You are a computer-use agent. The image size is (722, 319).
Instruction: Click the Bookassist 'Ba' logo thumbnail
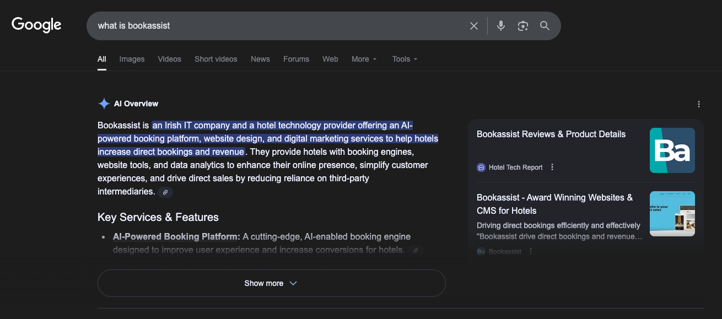tap(672, 150)
